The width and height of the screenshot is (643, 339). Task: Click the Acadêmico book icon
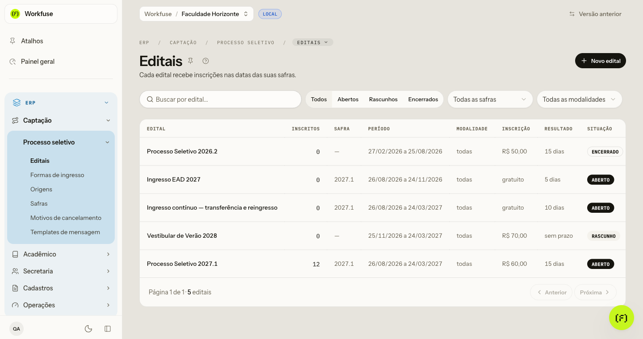coord(15,254)
